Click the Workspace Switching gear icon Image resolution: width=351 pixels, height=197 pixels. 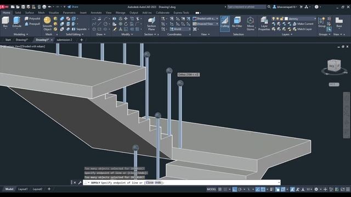click(x=316, y=189)
